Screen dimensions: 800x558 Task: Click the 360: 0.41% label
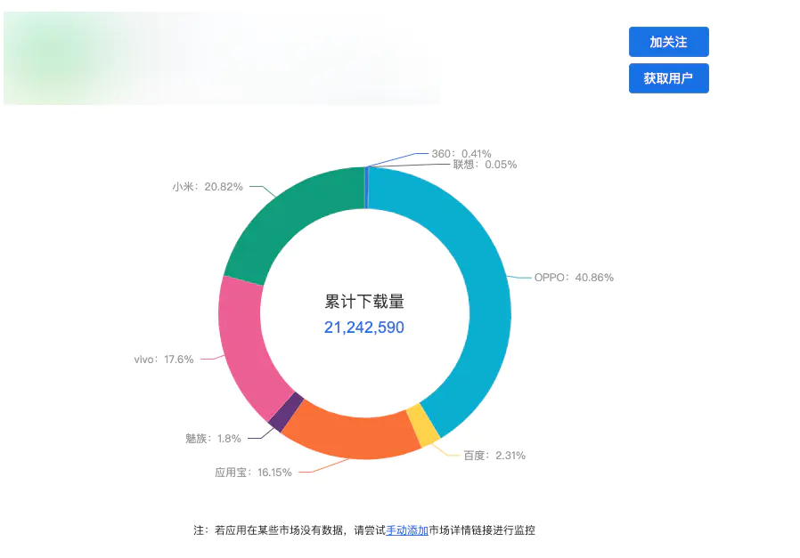[x=461, y=153]
